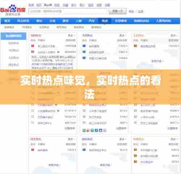
Task: Expand 更多 in the 实时热点 panel
Action: [71, 36]
